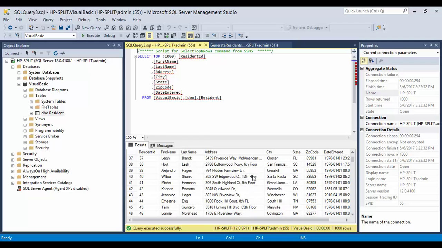Open the database selection dropdown showing VisualBasic
Viewport: 442px width, 248px height.
pyautogui.click(x=74, y=35)
